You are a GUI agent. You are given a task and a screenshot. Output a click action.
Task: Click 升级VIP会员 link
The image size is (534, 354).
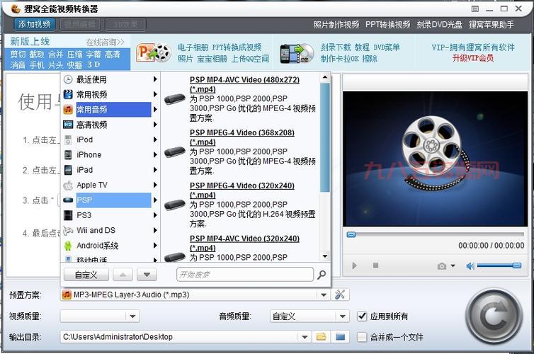tap(473, 58)
